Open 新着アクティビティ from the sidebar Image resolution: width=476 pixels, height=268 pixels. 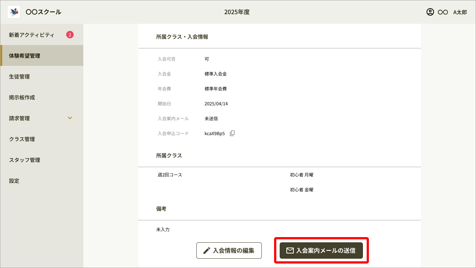click(x=32, y=34)
